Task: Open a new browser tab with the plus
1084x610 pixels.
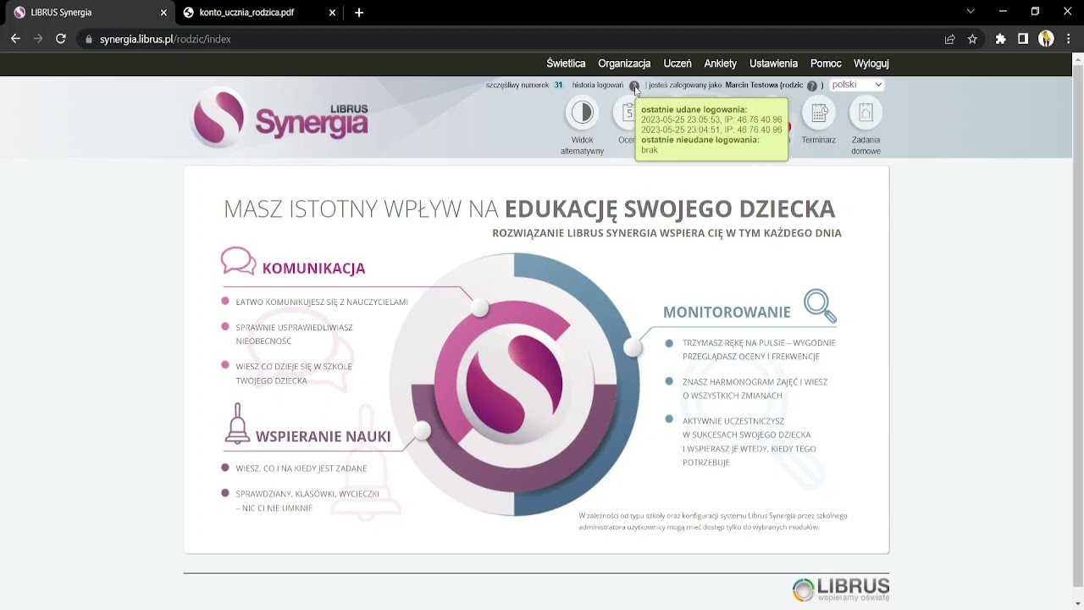Action: point(359,13)
